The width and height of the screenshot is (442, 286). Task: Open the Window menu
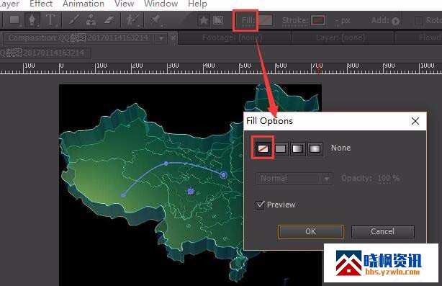point(161,4)
